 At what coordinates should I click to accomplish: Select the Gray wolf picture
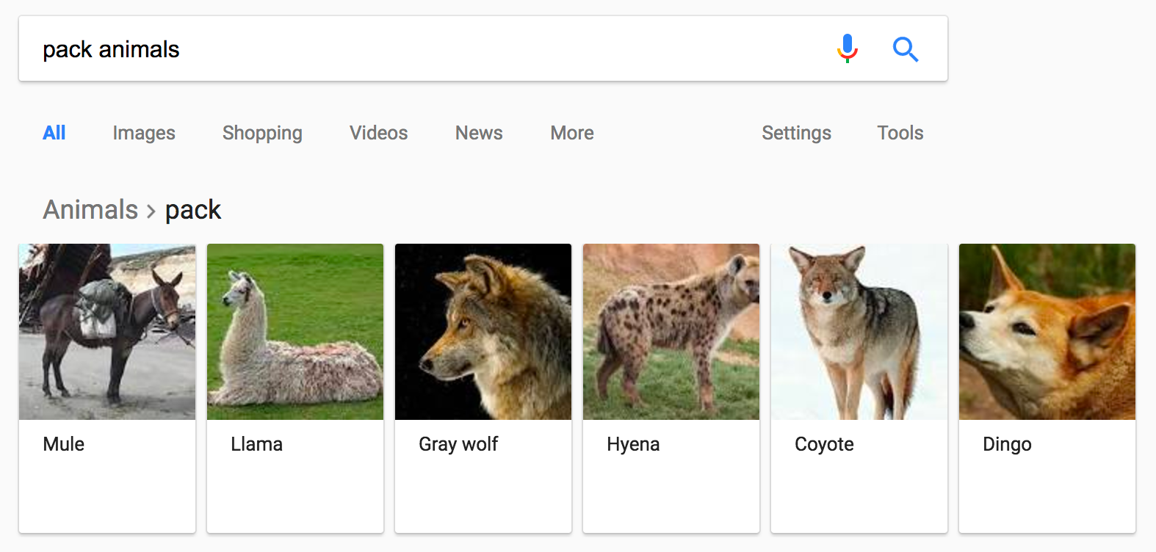pos(483,332)
